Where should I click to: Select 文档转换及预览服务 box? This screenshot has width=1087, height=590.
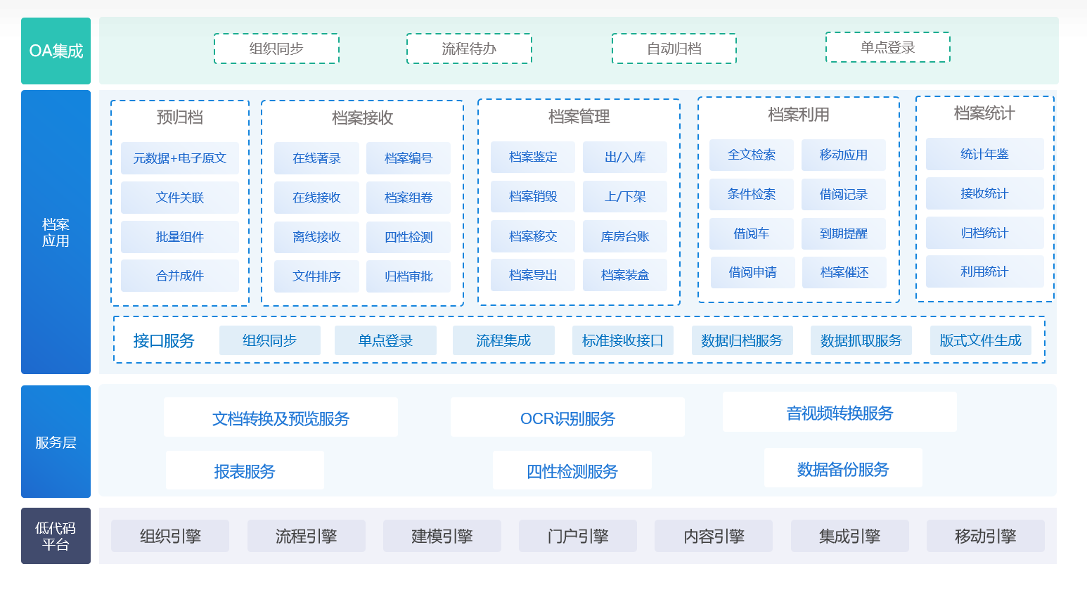(281, 418)
